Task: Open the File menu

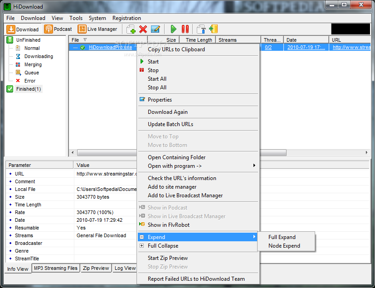Action: [x=10, y=18]
